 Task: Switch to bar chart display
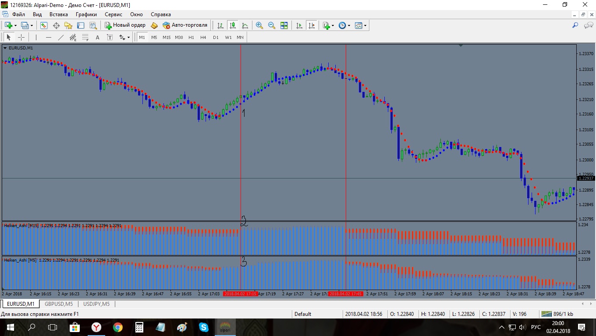coord(220,25)
